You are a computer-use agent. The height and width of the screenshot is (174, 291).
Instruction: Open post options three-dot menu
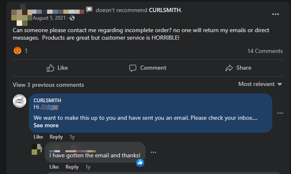275,14
